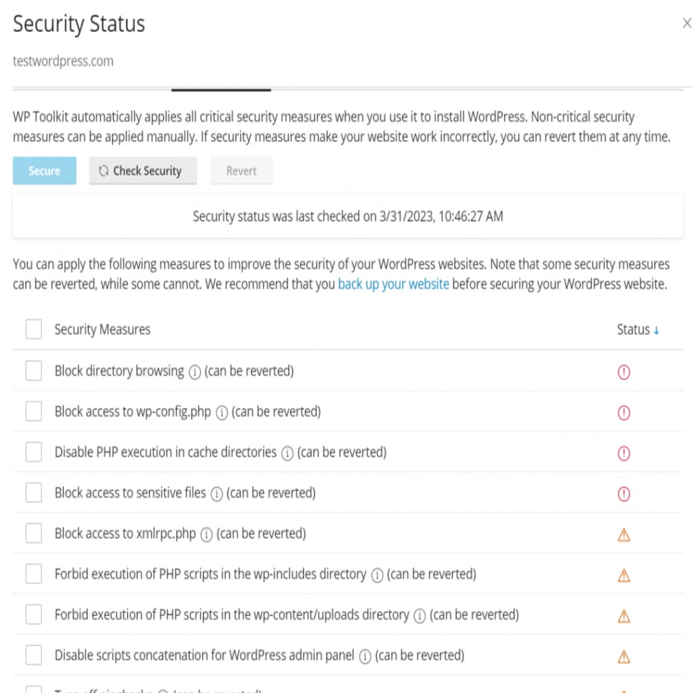The image size is (693, 693).
Task: Run Check Security
Action: coord(143,171)
